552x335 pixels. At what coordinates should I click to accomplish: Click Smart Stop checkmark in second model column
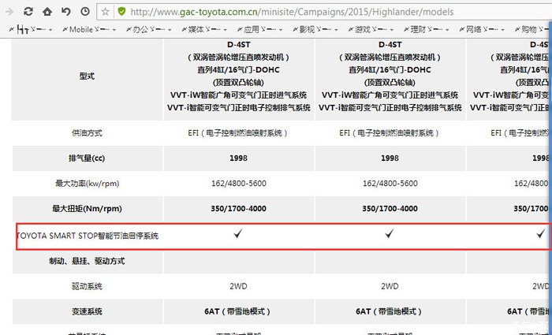pyautogui.click(x=390, y=233)
